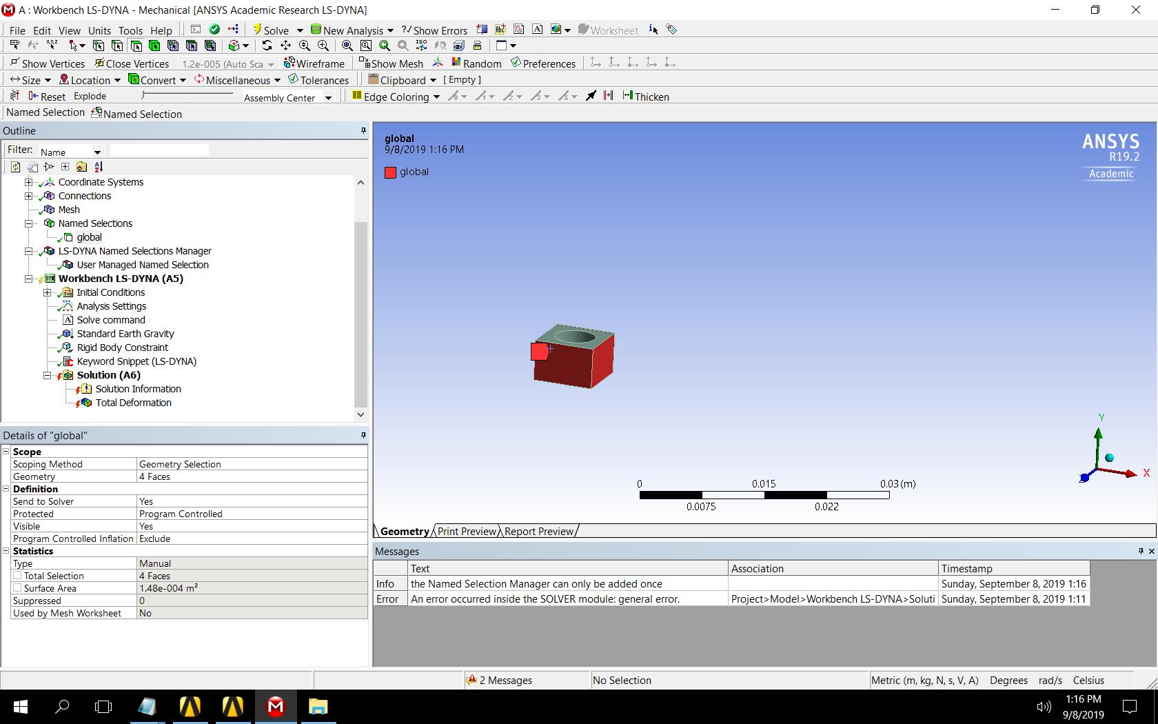The height and width of the screenshot is (724, 1158).
Task: Click the Reset explode button
Action: coord(47,97)
